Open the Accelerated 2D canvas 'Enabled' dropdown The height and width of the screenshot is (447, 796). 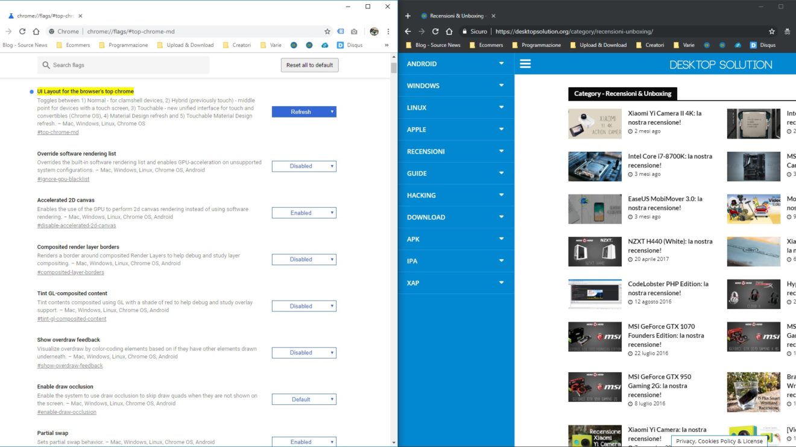pyautogui.click(x=304, y=213)
